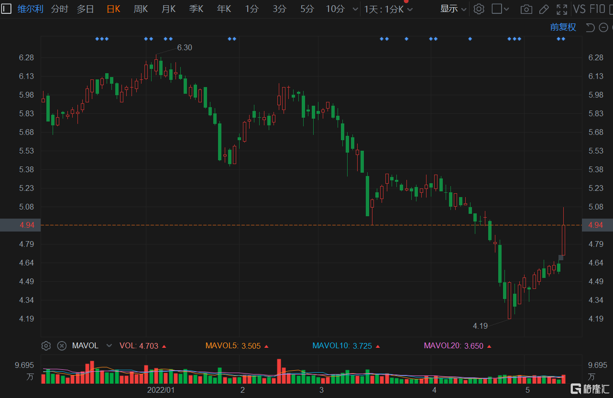Switch to 多日 view
The height and width of the screenshot is (398, 613).
[x=86, y=9]
